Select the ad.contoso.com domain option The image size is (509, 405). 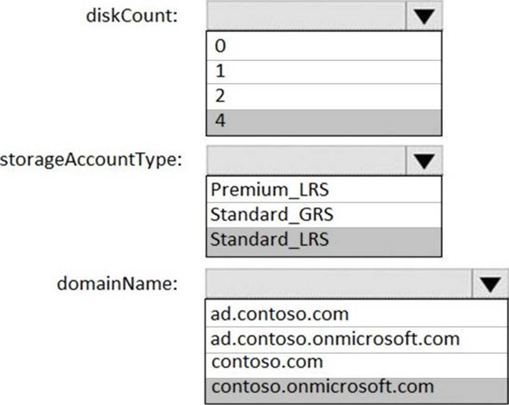coord(356,313)
